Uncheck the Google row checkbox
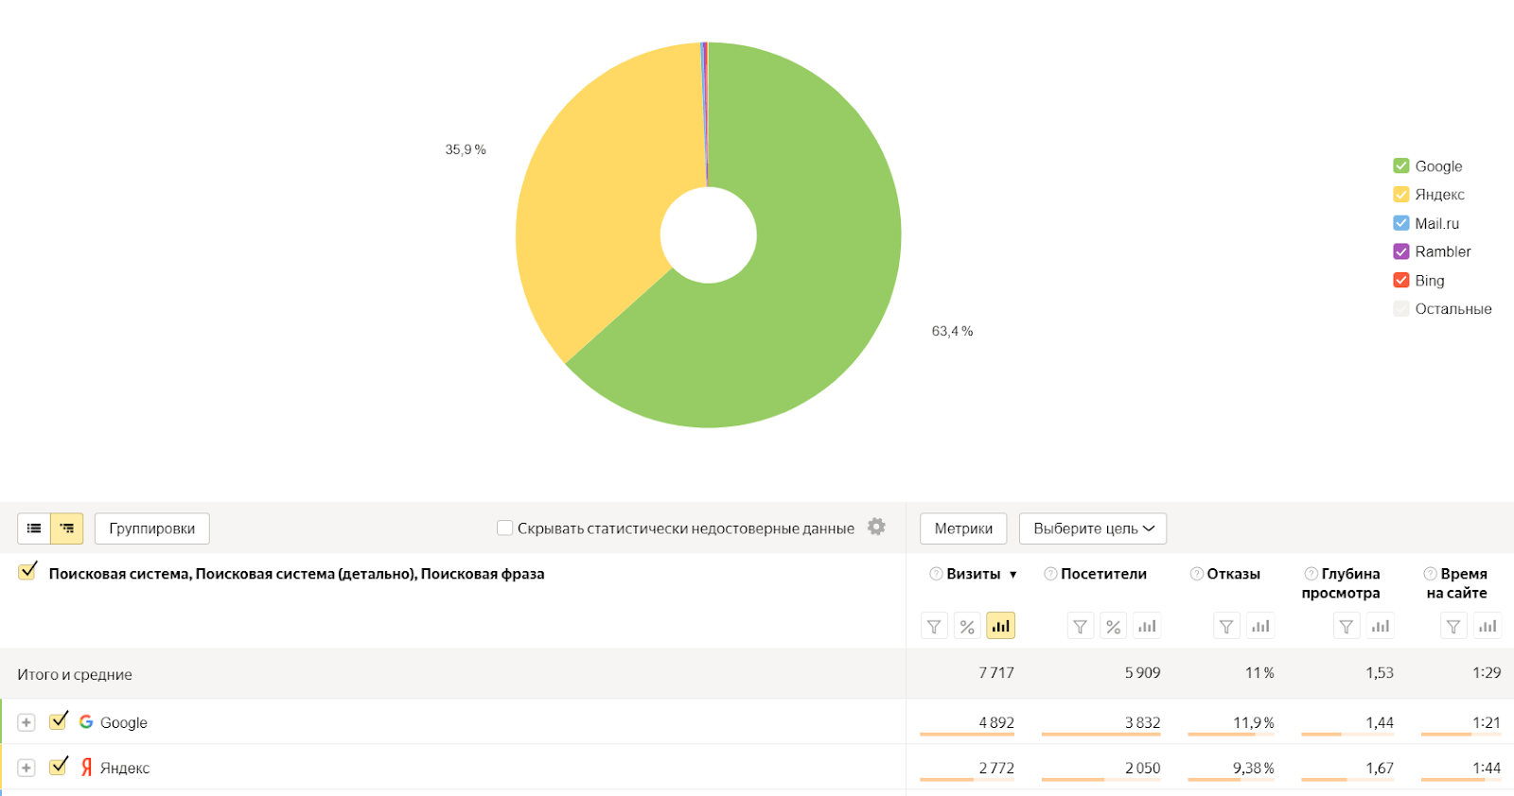 coord(59,721)
